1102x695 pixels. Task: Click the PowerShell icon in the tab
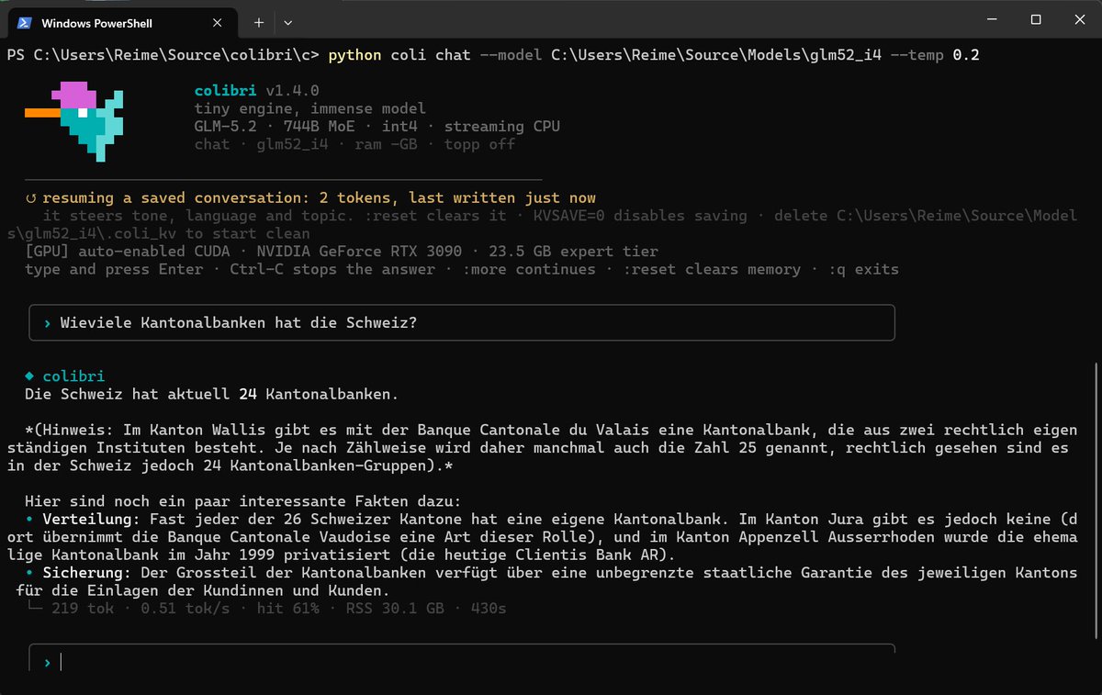[26, 22]
